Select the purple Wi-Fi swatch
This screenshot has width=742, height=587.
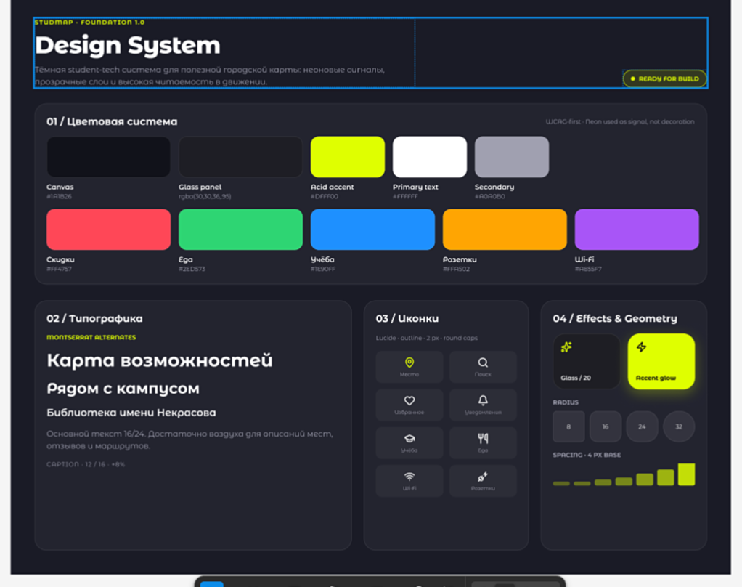click(x=637, y=229)
